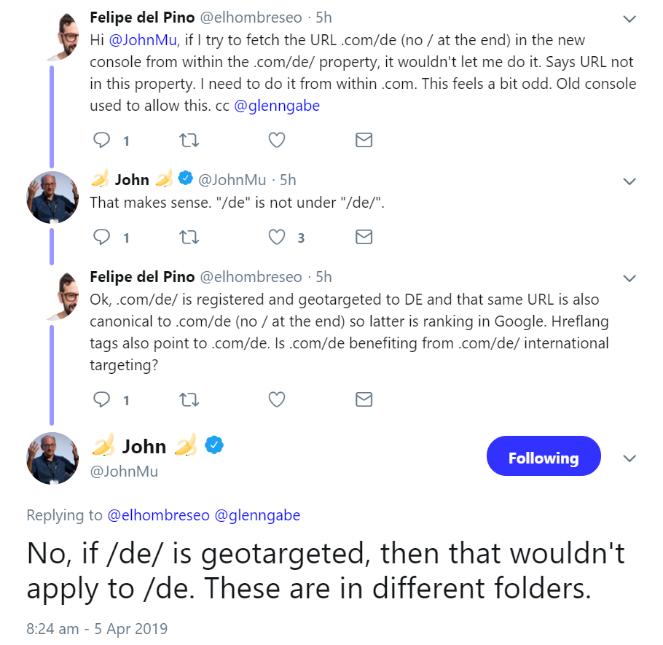Reply to John's "That makes sense" tweet
663x645 pixels.
[103, 237]
